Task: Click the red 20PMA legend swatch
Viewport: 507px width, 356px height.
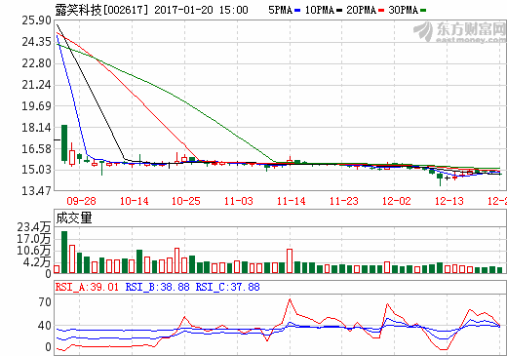Action: pyautogui.click(x=381, y=11)
